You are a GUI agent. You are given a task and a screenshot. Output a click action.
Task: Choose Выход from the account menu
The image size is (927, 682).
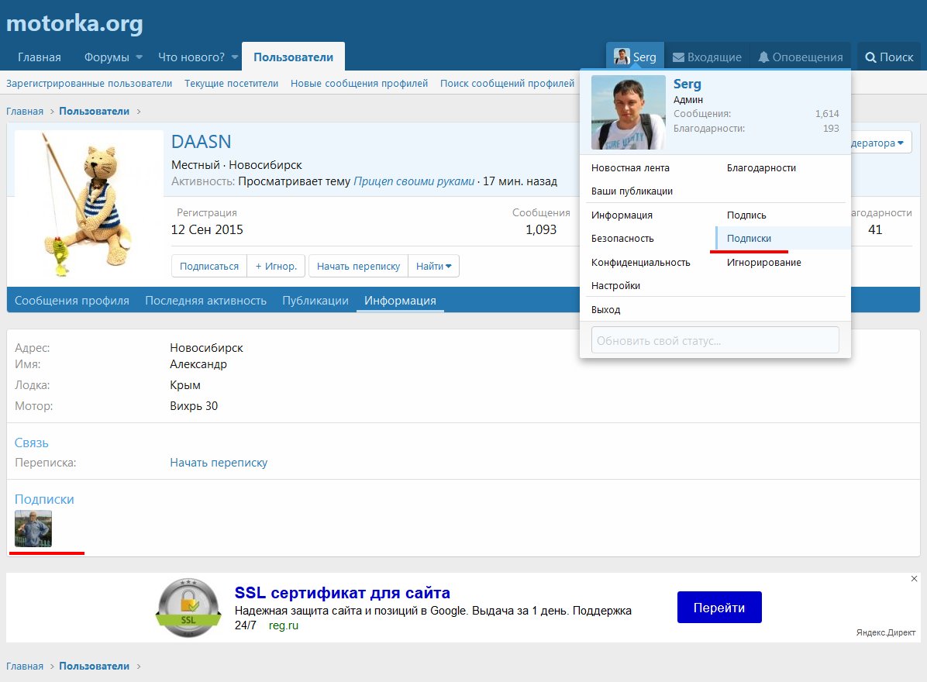(605, 309)
